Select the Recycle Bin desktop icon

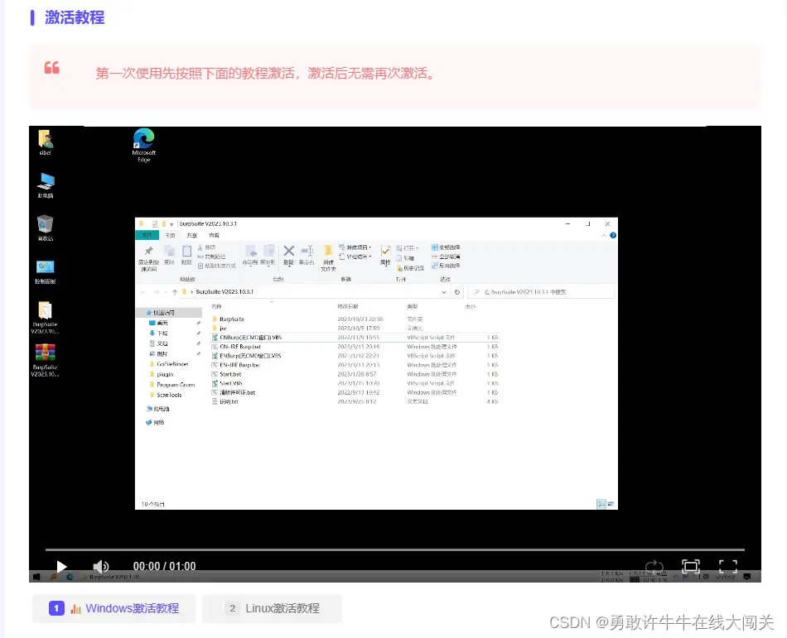[x=46, y=228]
